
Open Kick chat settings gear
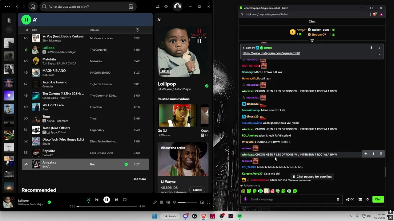[367, 199]
